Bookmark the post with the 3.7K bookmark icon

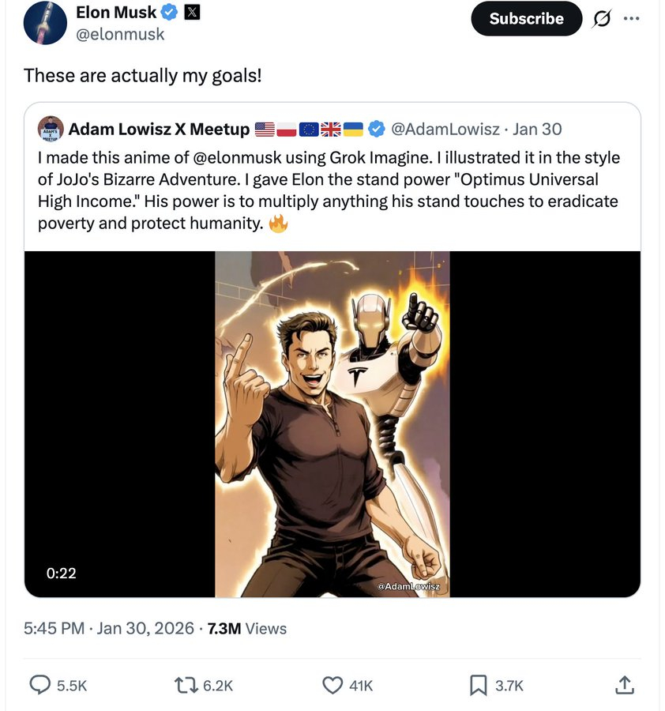[479, 686]
